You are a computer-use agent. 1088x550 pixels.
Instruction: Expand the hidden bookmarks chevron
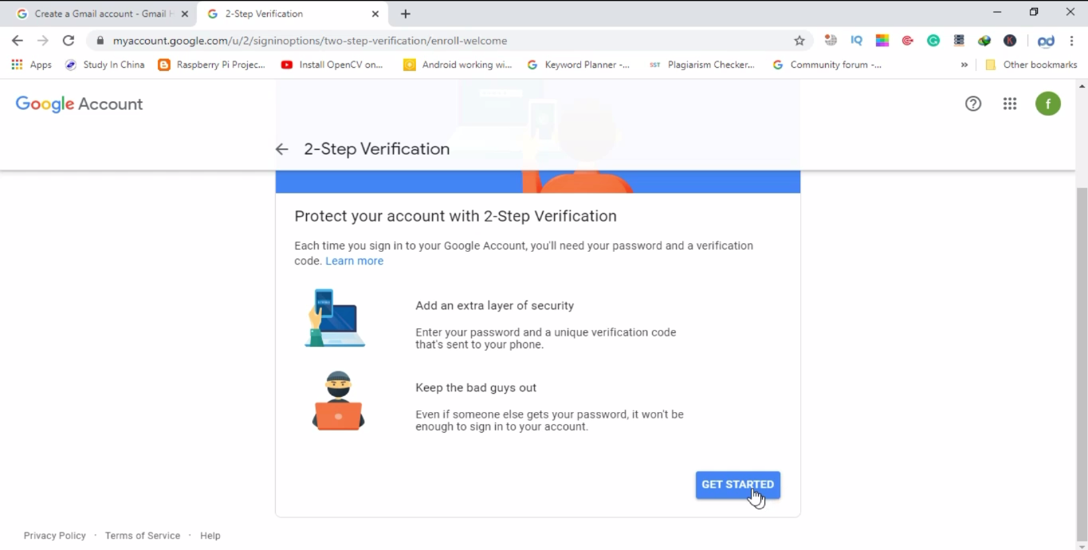tap(964, 65)
